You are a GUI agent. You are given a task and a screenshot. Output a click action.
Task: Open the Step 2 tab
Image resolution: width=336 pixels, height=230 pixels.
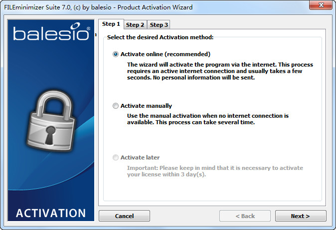(135, 25)
